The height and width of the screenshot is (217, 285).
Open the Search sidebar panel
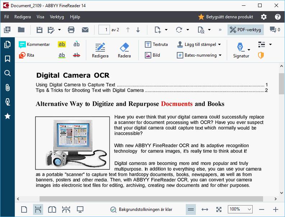pyautogui.click(x=8, y=73)
